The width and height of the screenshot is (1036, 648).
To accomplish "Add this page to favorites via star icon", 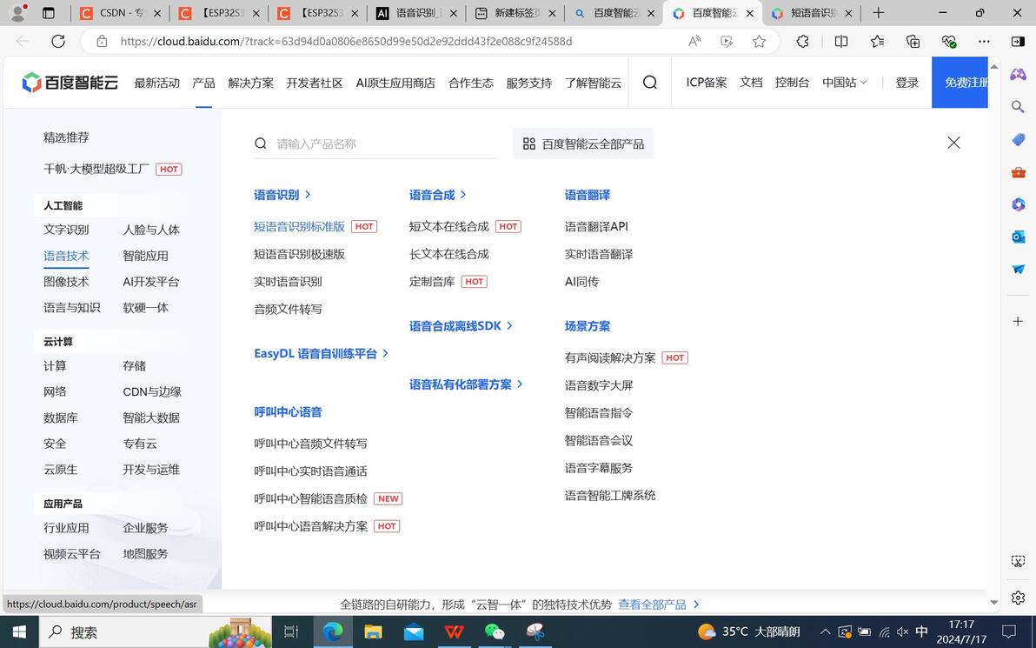I will click(x=759, y=41).
